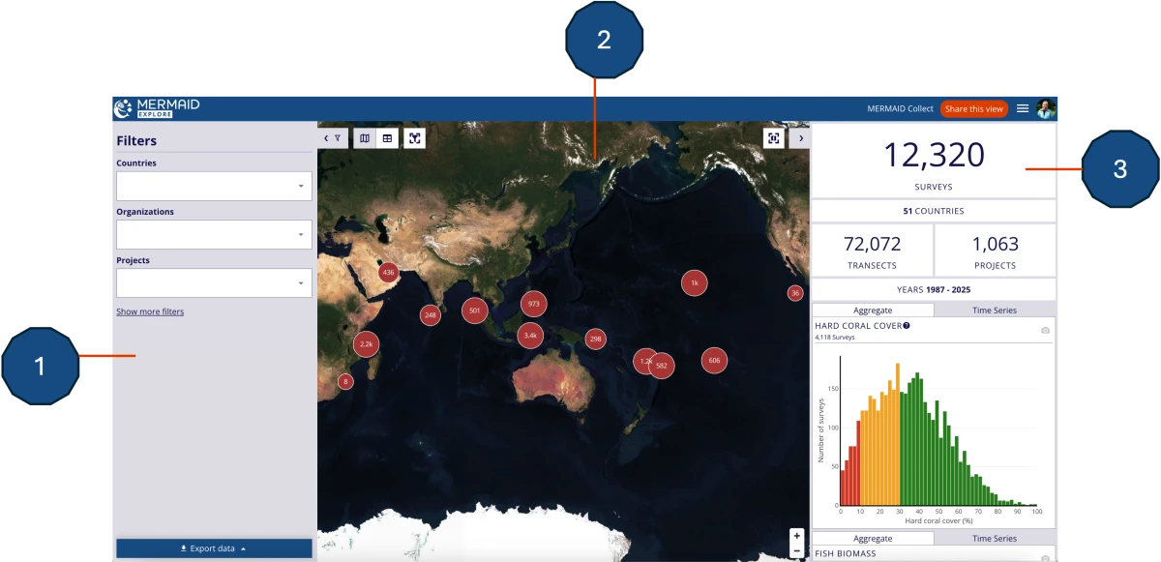Click the zoom-to-extent icon beside the table view button
1161x562 pixels.
point(415,138)
